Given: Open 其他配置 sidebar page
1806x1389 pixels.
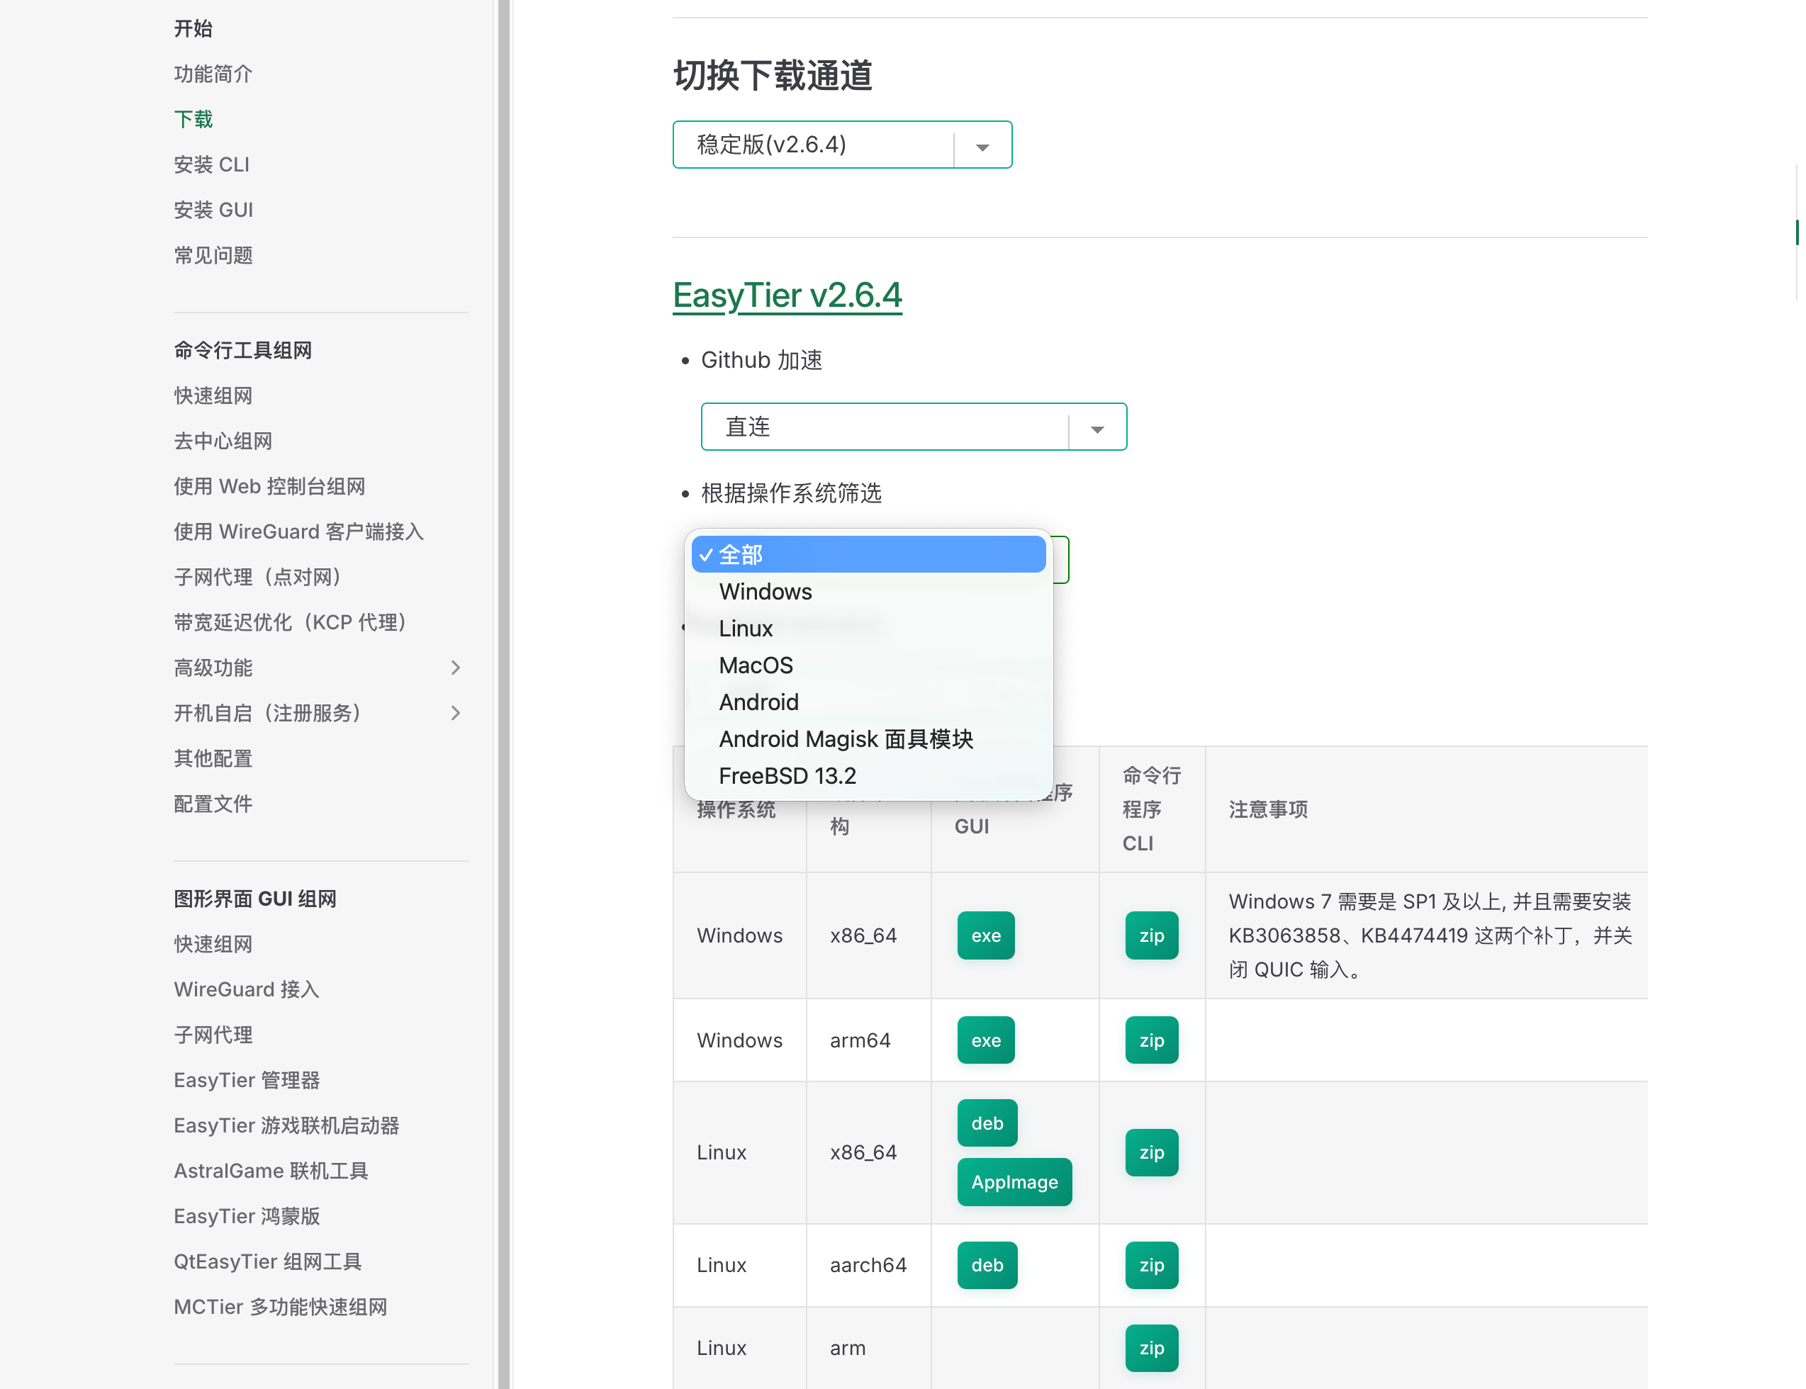Looking at the screenshot, I should (x=213, y=758).
